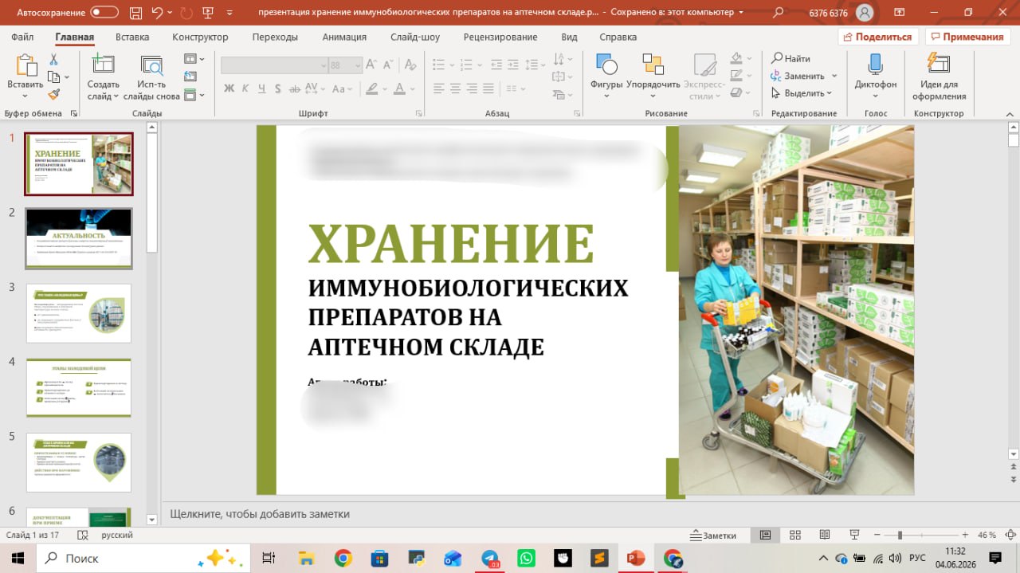Open the Фигуры shapes gallery
The height and width of the screenshot is (573, 1020).
(606, 76)
